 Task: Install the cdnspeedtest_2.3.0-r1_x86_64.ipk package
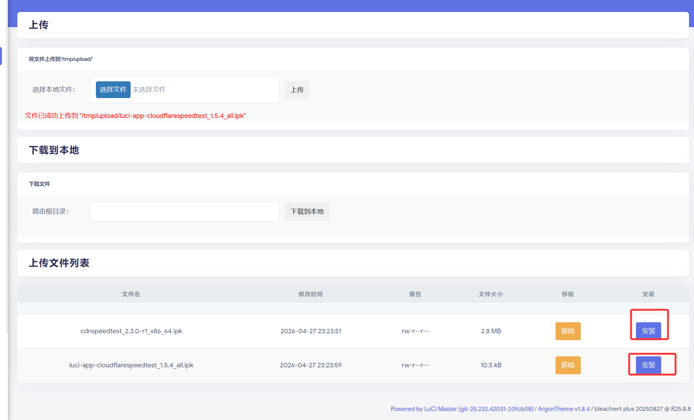(648, 331)
